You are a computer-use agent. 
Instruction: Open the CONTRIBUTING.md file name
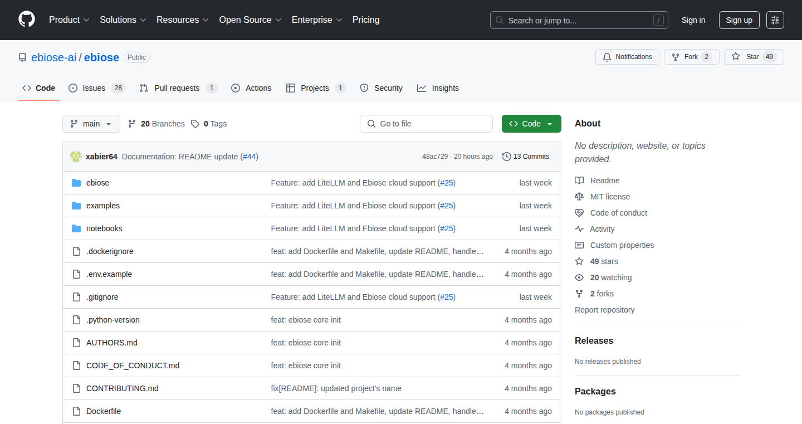(x=123, y=388)
